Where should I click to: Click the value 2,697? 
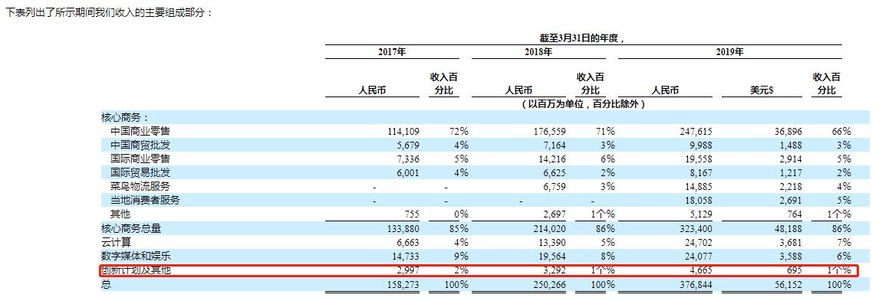click(x=554, y=214)
